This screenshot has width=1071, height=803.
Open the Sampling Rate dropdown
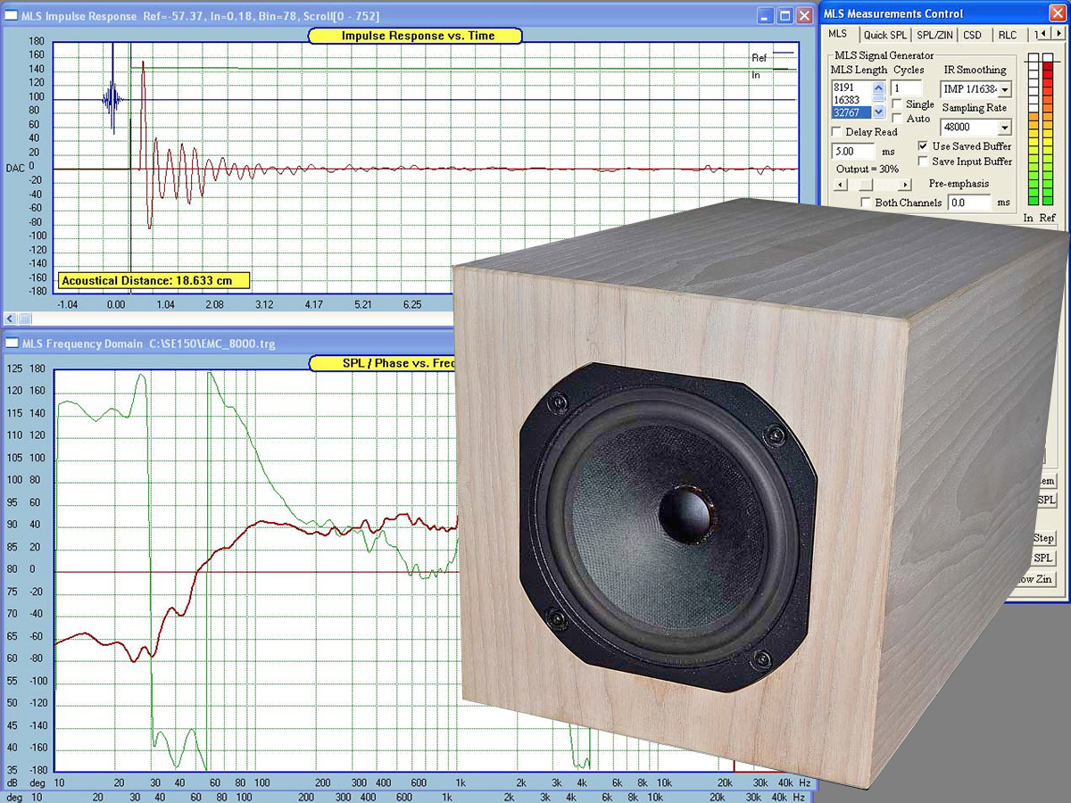coord(1006,128)
